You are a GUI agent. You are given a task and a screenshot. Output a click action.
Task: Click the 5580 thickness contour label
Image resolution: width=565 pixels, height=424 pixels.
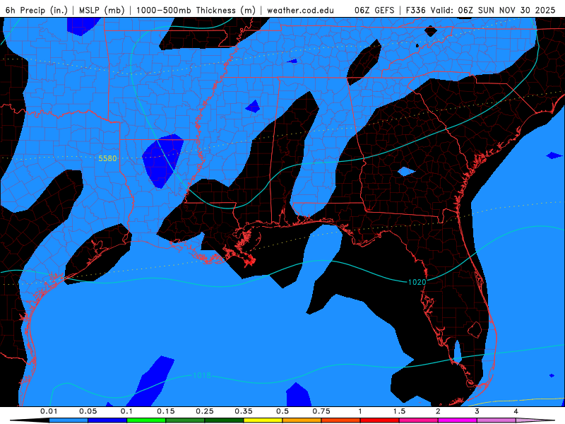click(107, 158)
